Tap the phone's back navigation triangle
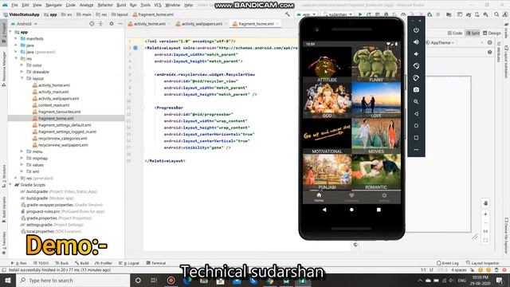The height and width of the screenshot is (287, 510). [324, 210]
